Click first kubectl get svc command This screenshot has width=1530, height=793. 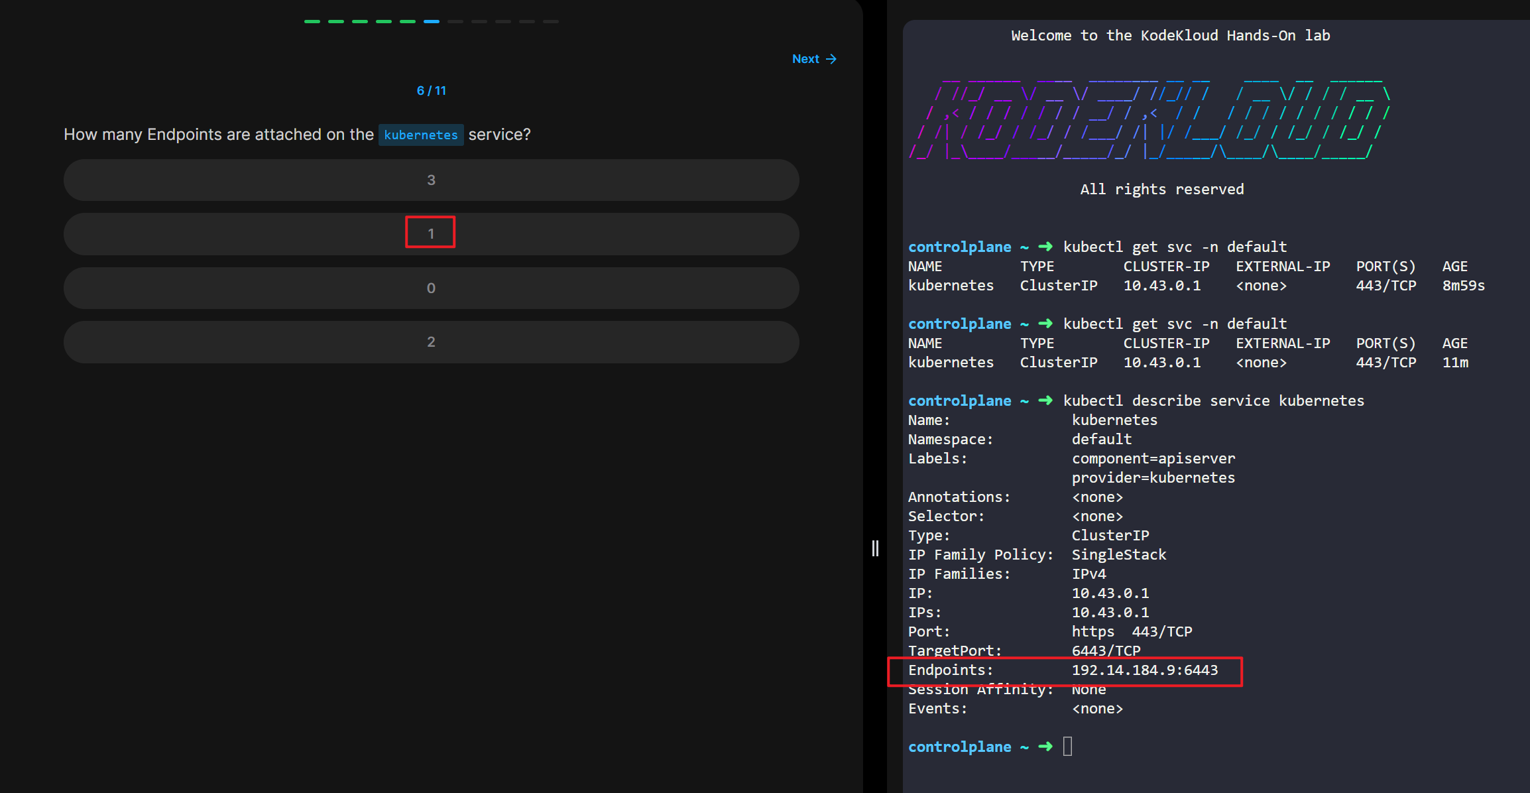[1175, 247]
